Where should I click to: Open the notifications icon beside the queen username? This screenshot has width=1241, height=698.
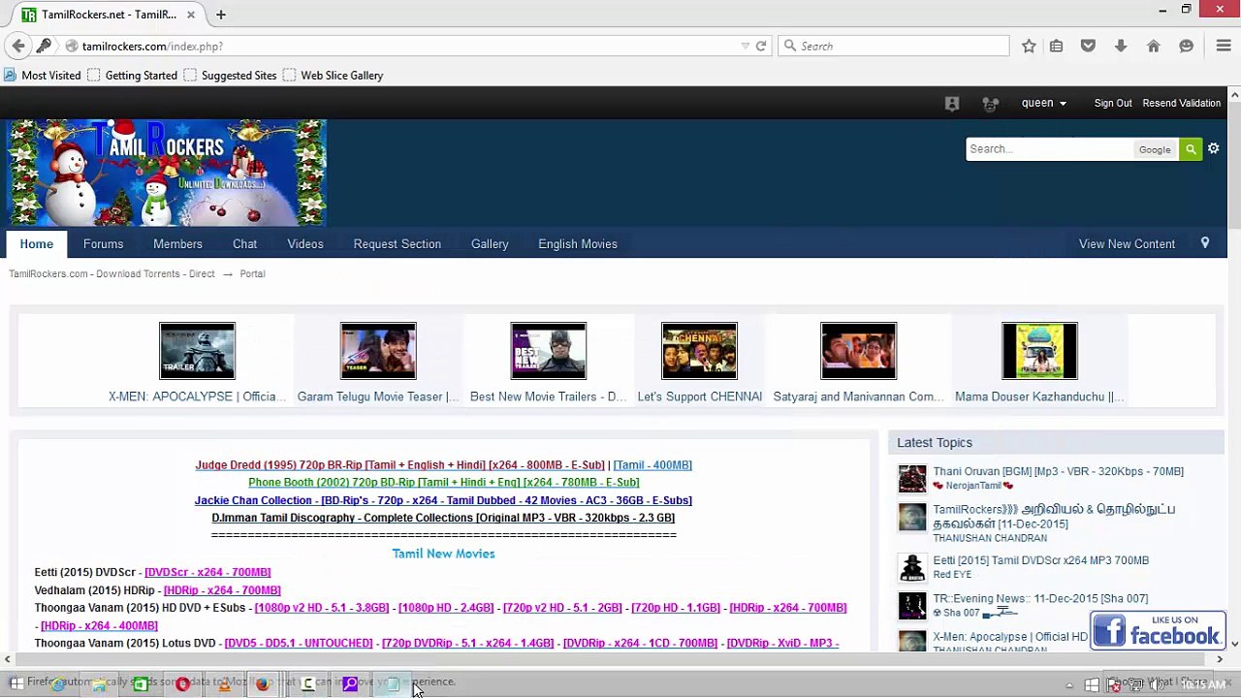click(x=952, y=104)
